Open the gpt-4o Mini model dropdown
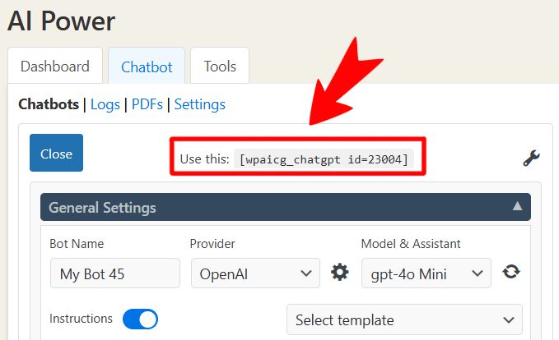The width and height of the screenshot is (559, 340). [426, 273]
